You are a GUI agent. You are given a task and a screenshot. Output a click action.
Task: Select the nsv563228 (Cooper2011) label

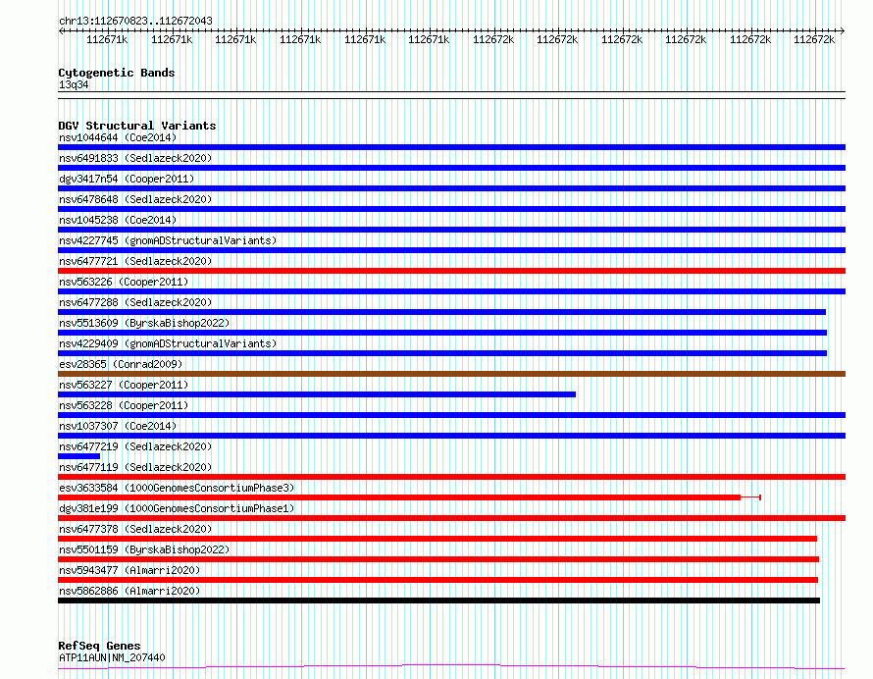[x=124, y=405]
